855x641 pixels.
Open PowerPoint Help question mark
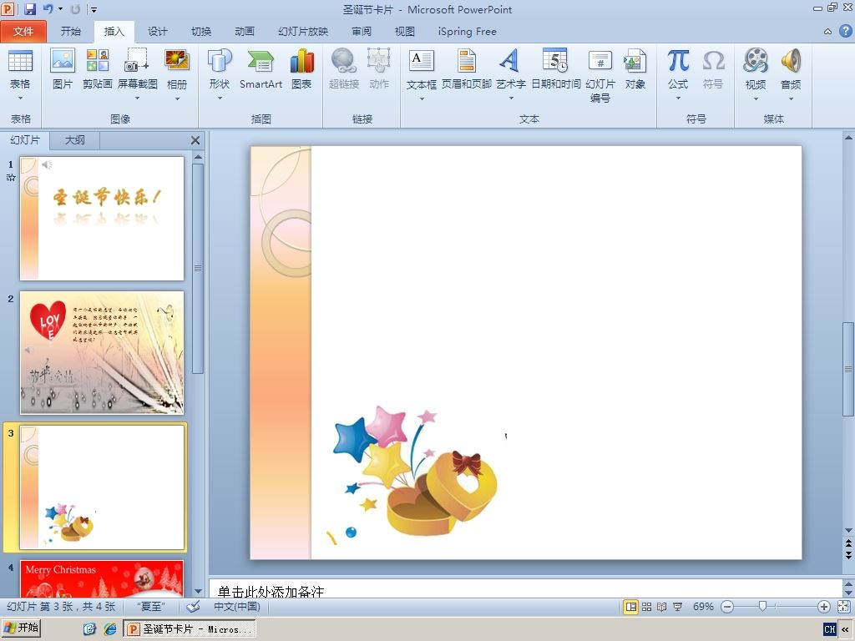pyautogui.click(x=845, y=31)
